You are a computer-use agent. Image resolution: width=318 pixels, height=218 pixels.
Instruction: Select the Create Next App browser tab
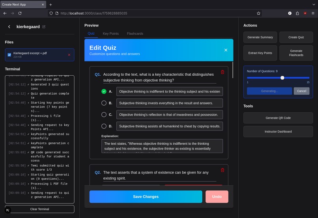tap(23, 4)
